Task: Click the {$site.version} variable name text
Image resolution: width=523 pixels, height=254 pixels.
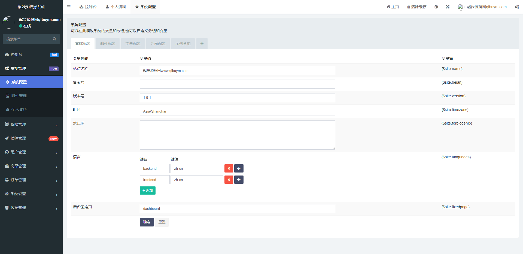Action: (454, 96)
